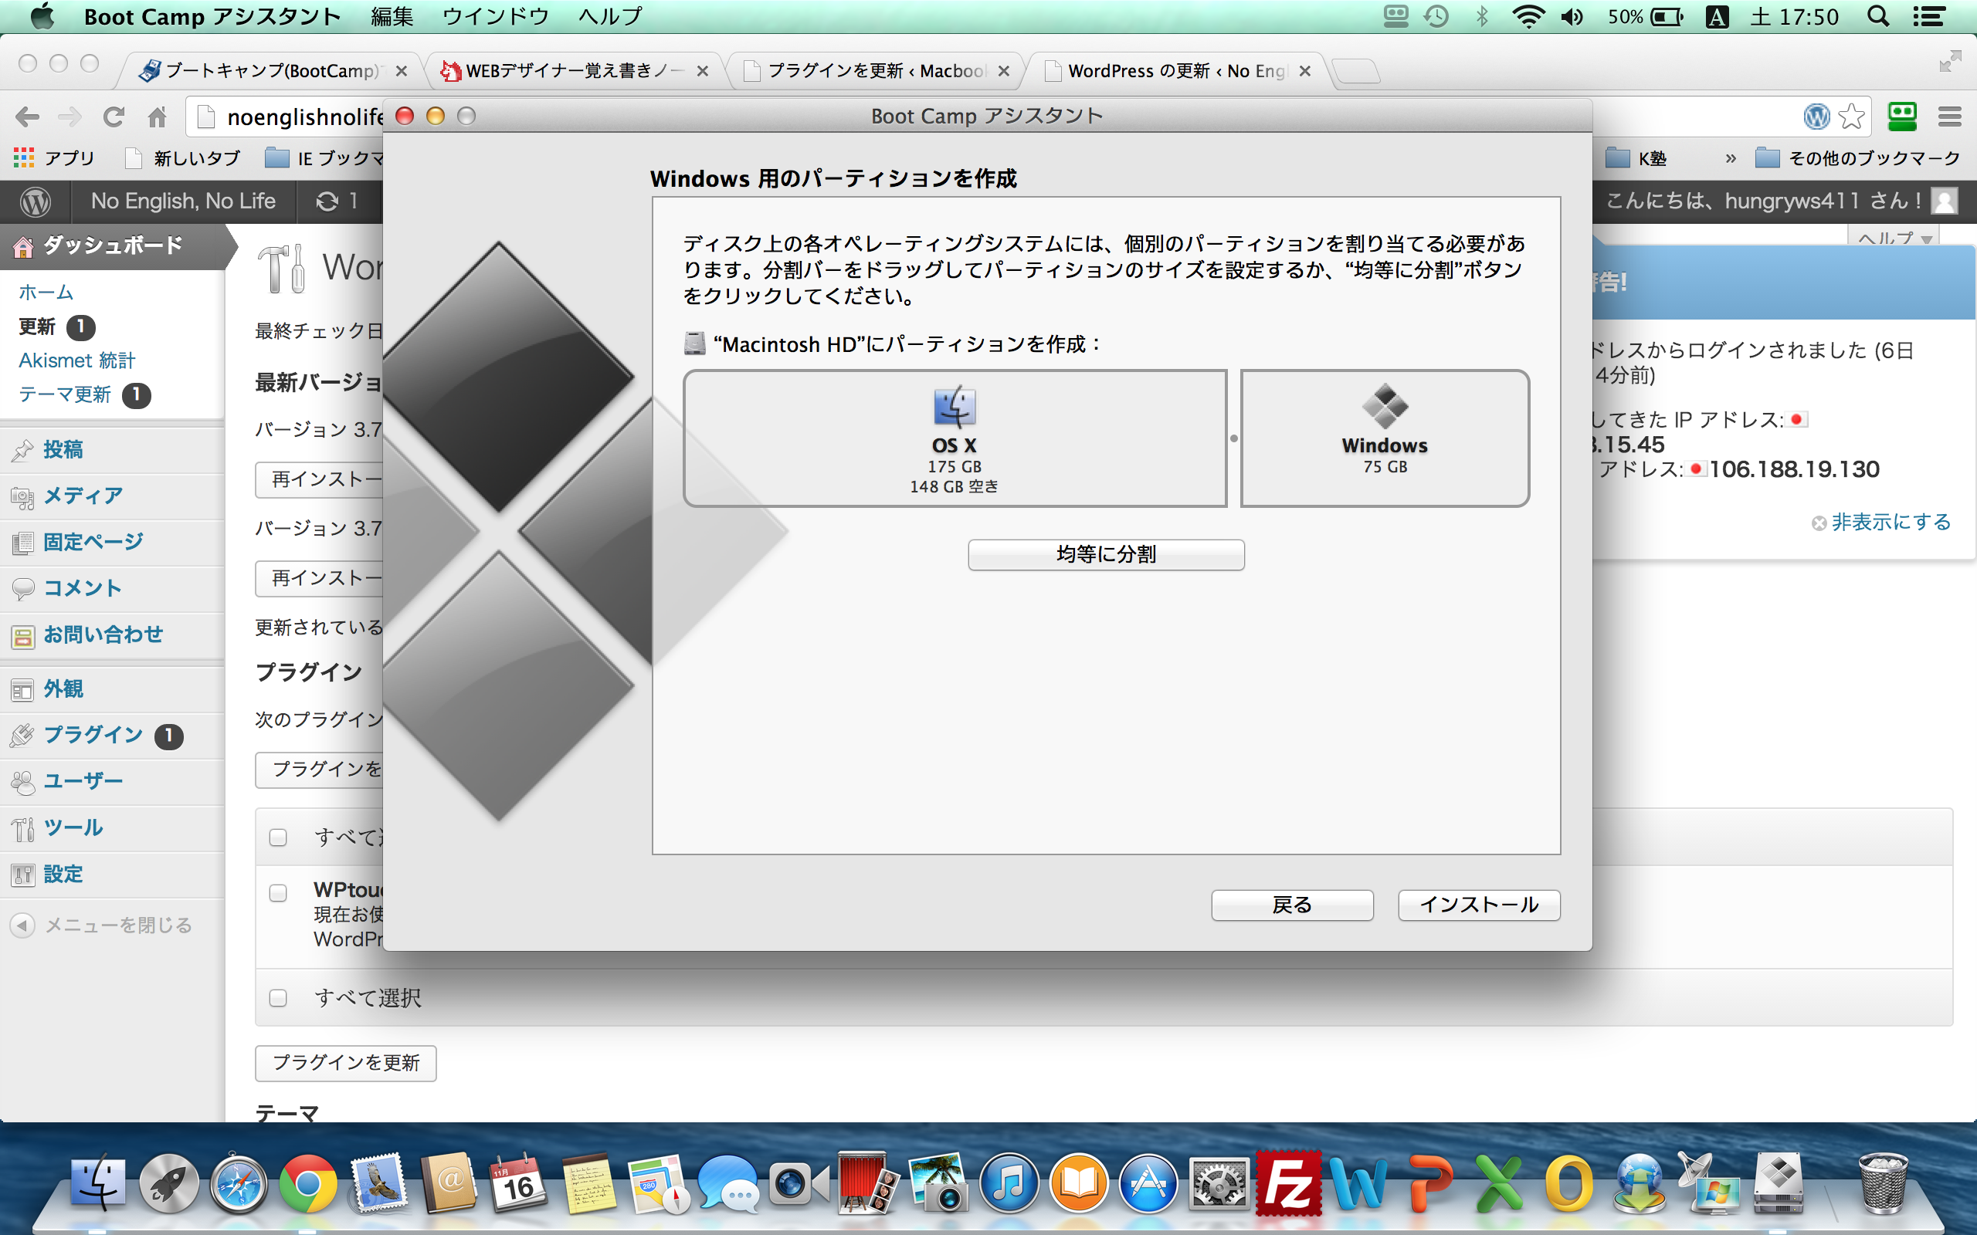Check the lower すべて選択 checkbox

click(278, 998)
